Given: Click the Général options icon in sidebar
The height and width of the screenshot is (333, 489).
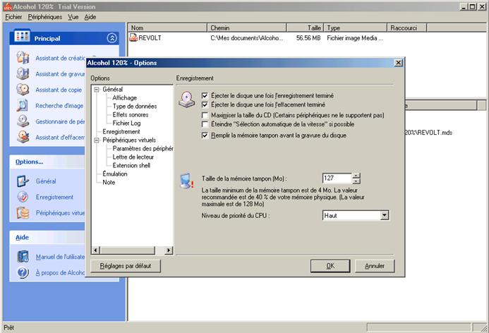Looking at the screenshot, I should 23,181.
